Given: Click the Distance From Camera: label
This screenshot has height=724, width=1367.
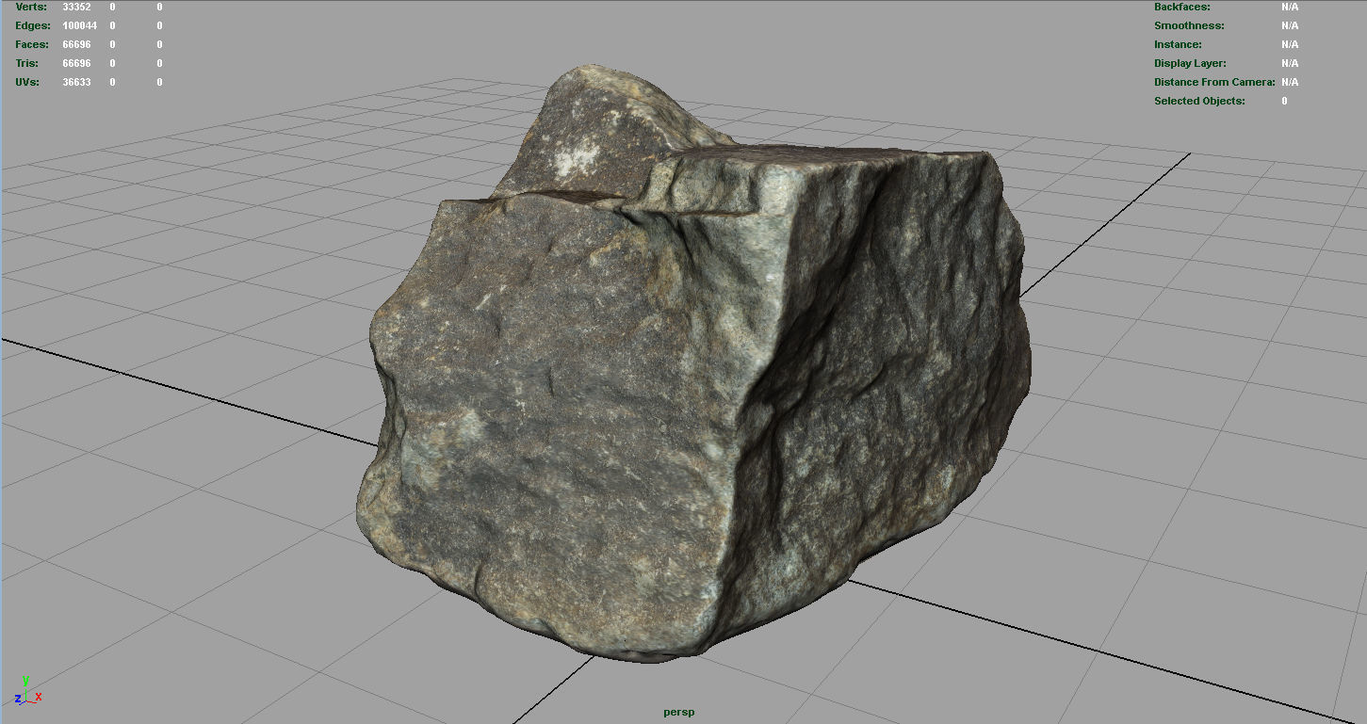Looking at the screenshot, I should (x=1214, y=82).
